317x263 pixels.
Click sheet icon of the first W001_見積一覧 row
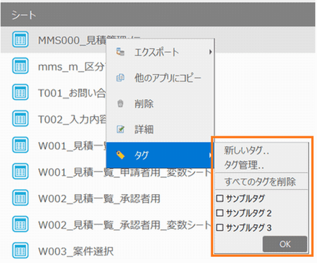pos(20,145)
